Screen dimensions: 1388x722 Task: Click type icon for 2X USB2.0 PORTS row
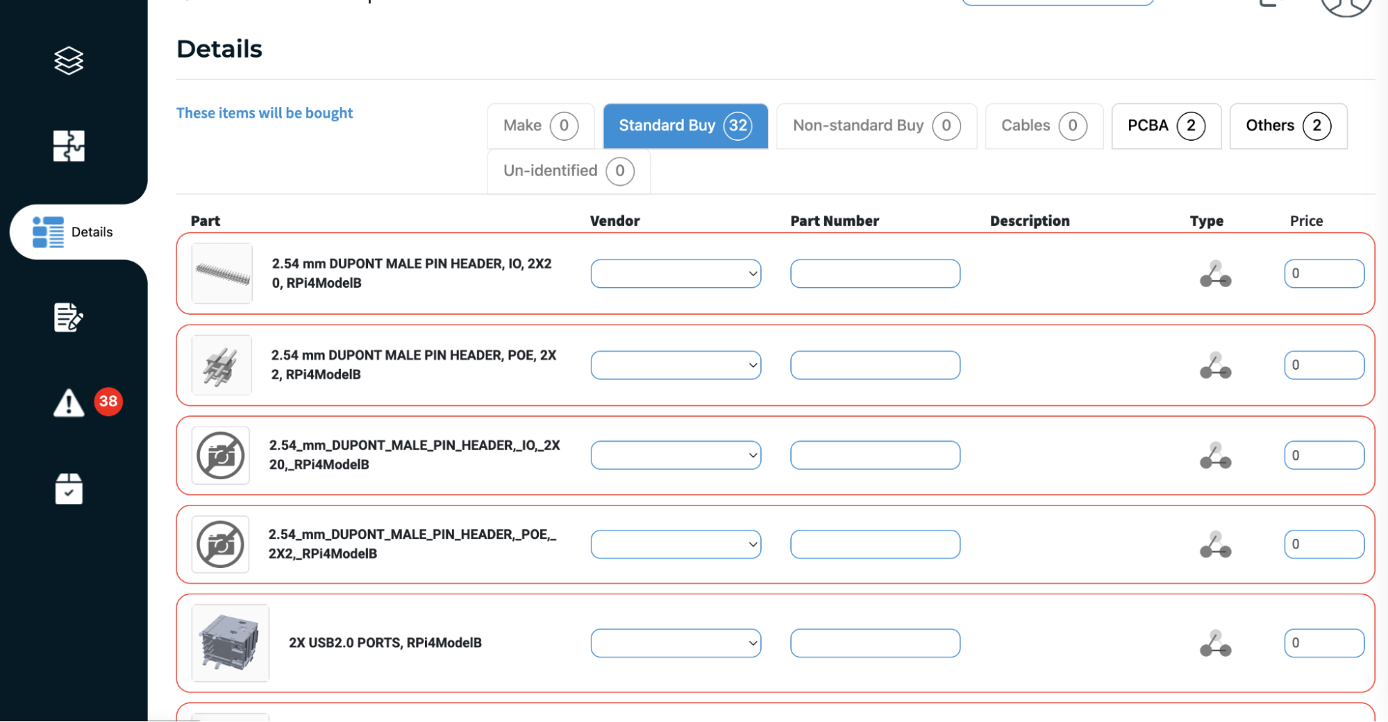[1215, 643]
